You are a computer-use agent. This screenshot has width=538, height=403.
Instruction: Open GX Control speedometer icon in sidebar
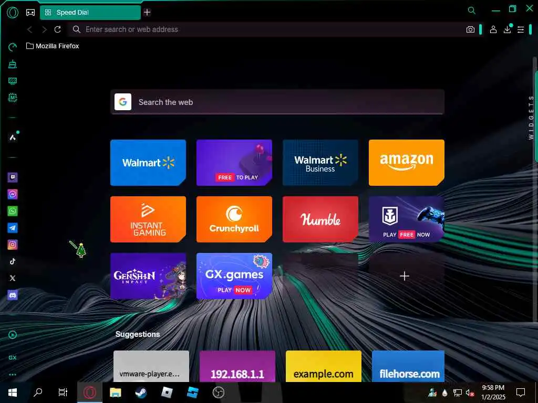[x=13, y=47]
